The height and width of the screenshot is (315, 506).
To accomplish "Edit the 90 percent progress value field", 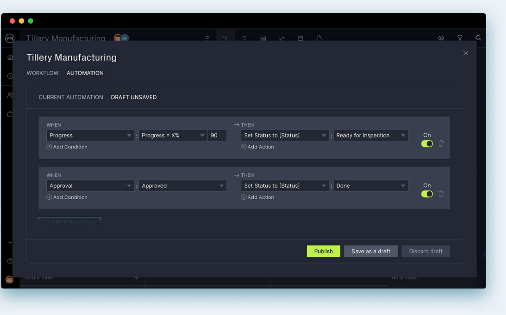I will [x=217, y=135].
